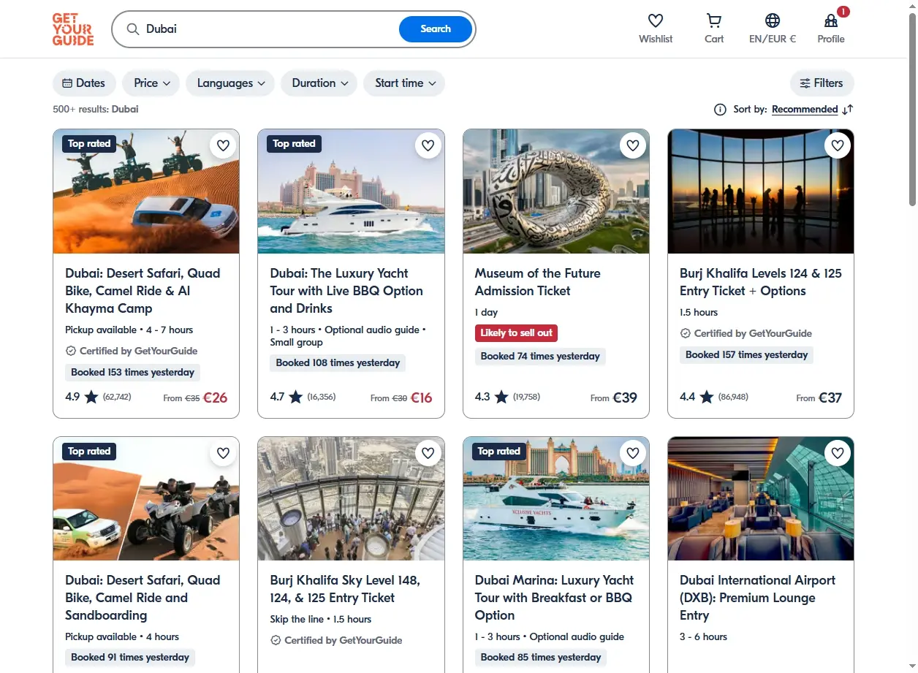Click the yacht near Atlantis photo
Screen dimensions: 918x673
click(x=351, y=191)
